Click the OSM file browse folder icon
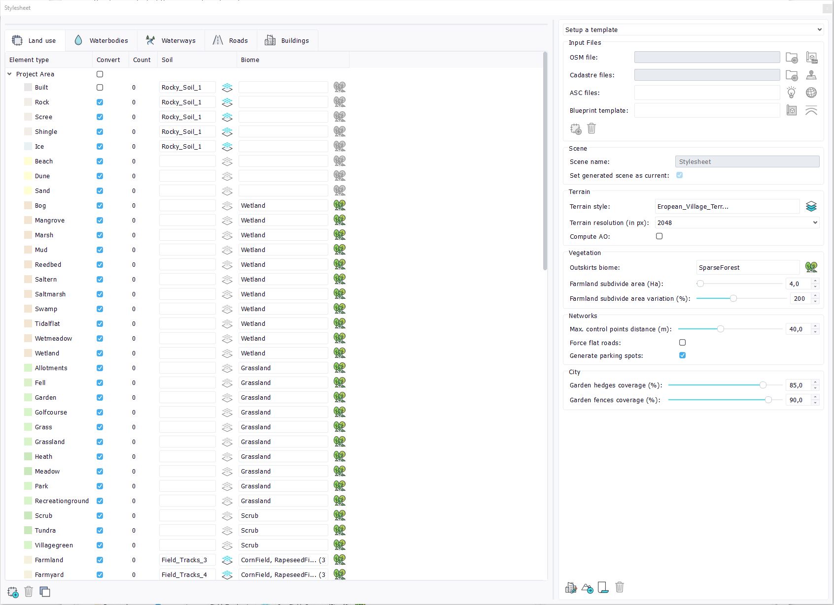 (x=792, y=58)
